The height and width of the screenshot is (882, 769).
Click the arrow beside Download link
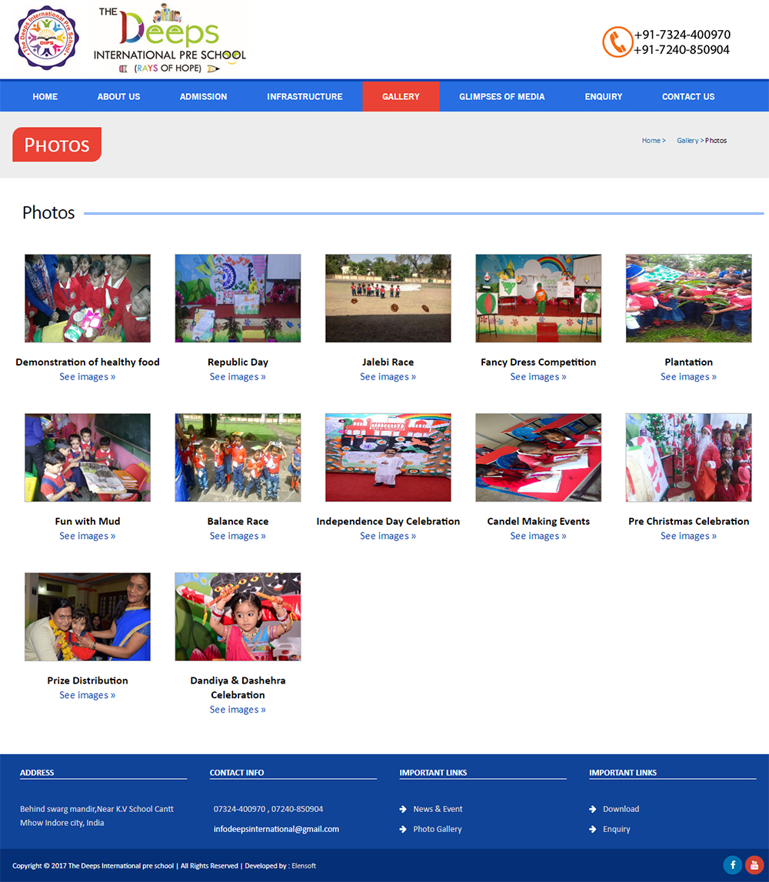point(593,809)
